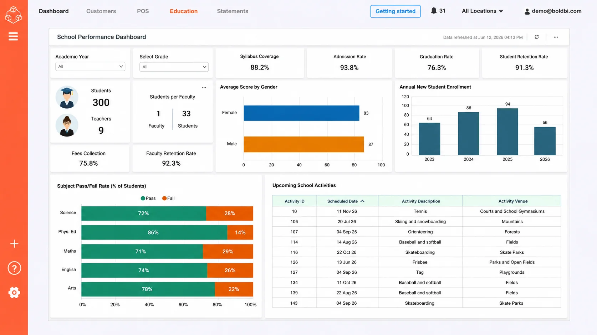Click the 2025 enrollment bar
The height and width of the screenshot is (335, 597).
click(507, 132)
